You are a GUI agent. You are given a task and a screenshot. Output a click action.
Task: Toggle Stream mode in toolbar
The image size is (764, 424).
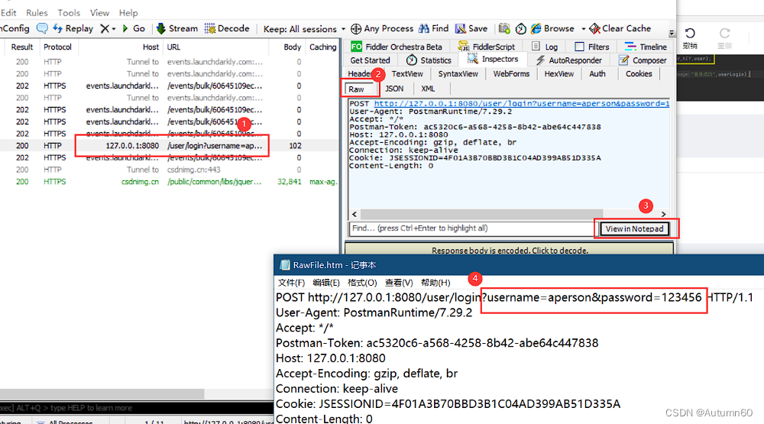point(177,28)
